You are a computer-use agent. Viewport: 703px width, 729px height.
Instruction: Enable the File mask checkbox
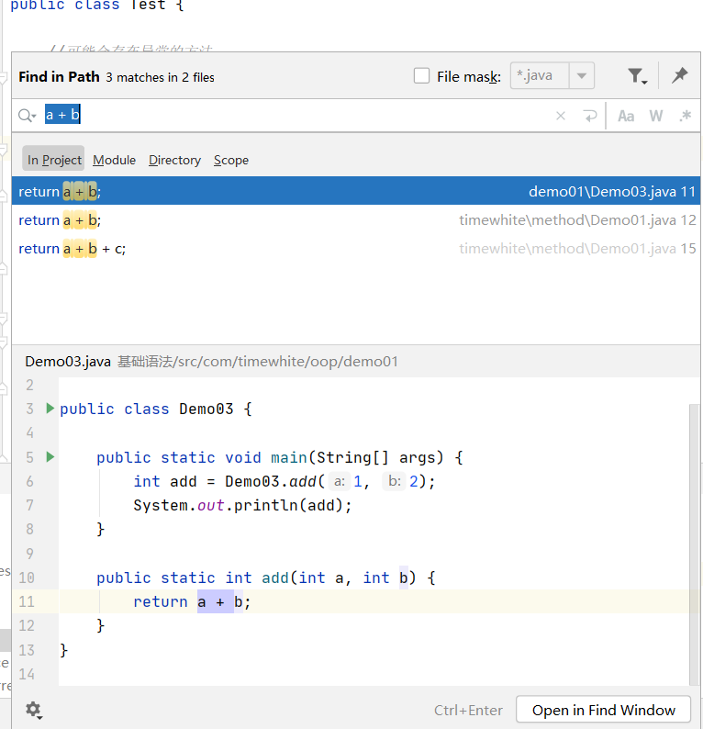click(422, 76)
